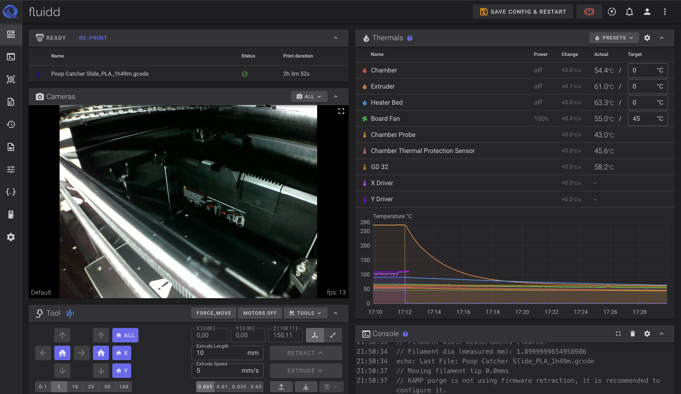Expand the Tools dropdown menu
Screen dimensions: 681x394
coord(305,313)
